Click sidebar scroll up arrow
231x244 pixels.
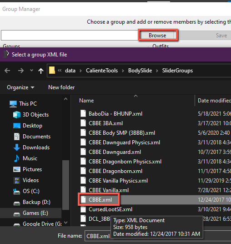(x=66, y=99)
